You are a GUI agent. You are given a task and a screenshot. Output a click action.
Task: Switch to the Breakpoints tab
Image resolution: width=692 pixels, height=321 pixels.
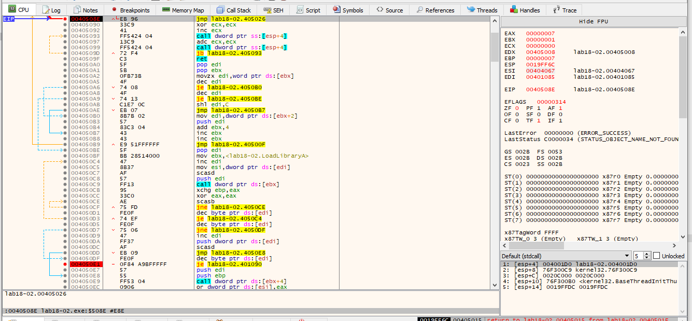click(x=130, y=10)
